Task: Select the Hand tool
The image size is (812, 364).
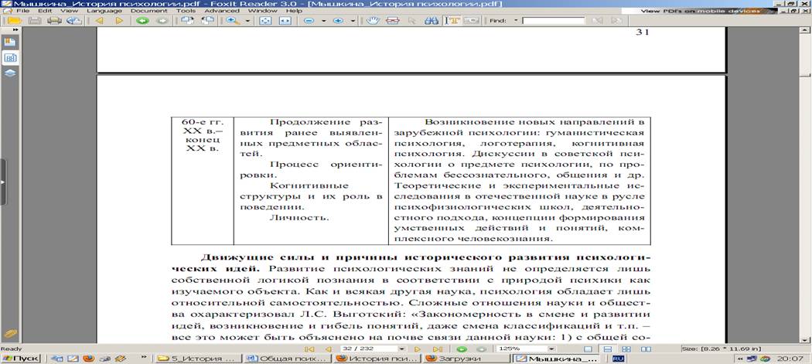Action: pyautogui.click(x=373, y=21)
